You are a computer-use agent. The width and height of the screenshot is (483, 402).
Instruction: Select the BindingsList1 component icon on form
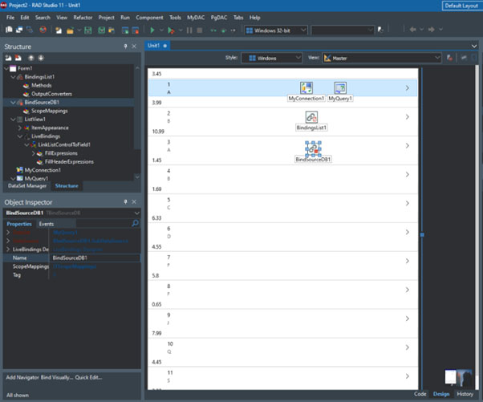click(311, 117)
